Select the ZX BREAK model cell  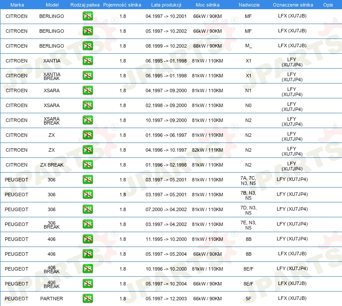(x=52, y=165)
